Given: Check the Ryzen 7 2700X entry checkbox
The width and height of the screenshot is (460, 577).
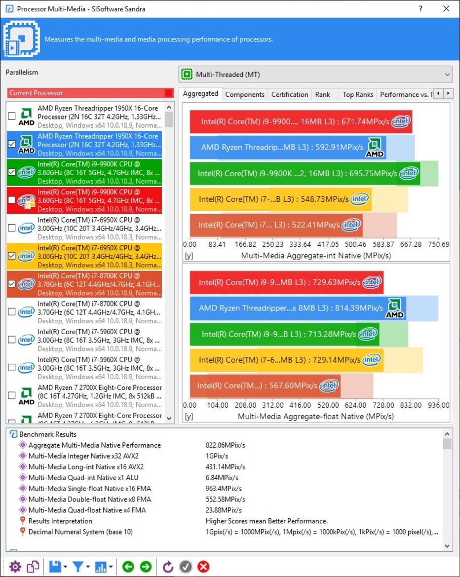Looking at the screenshot, I should tap(12, 395).
